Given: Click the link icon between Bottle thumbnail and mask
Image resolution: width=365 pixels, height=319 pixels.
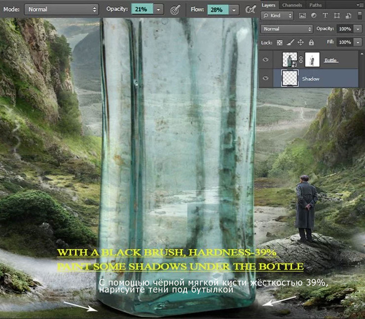Looking at the screenshot, I should 301,60.
